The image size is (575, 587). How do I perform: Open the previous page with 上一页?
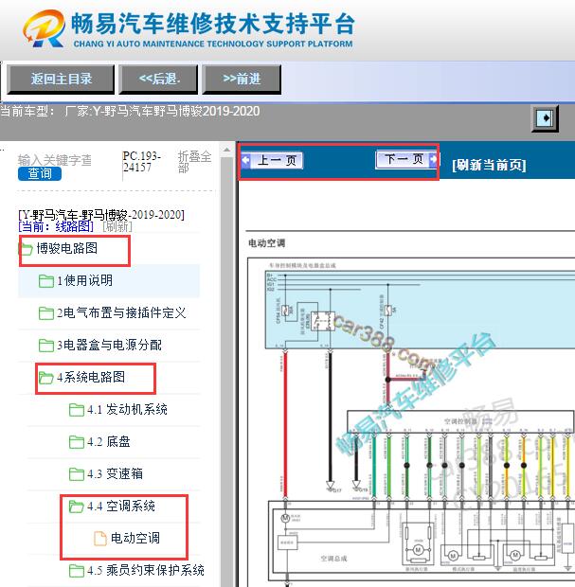(x=272, y=160)
